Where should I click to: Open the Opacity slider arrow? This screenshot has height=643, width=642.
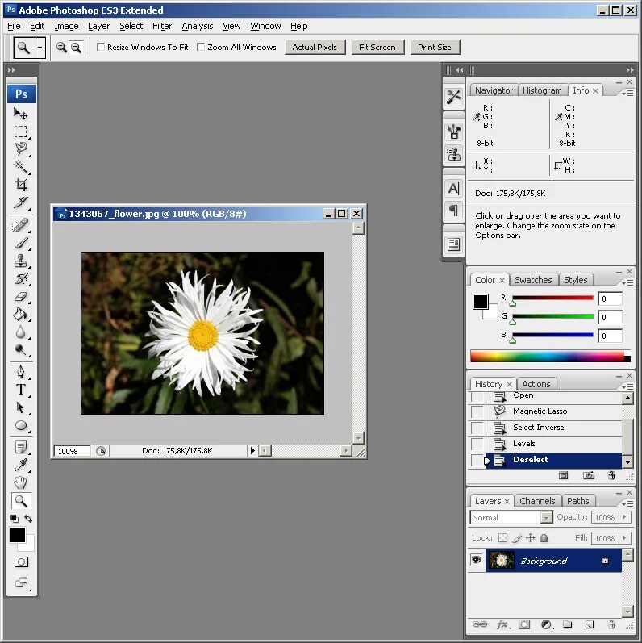click(625, 517)
